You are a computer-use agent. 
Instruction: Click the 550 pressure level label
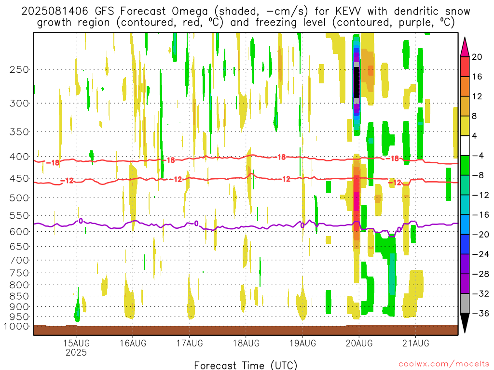click(19, 215)
